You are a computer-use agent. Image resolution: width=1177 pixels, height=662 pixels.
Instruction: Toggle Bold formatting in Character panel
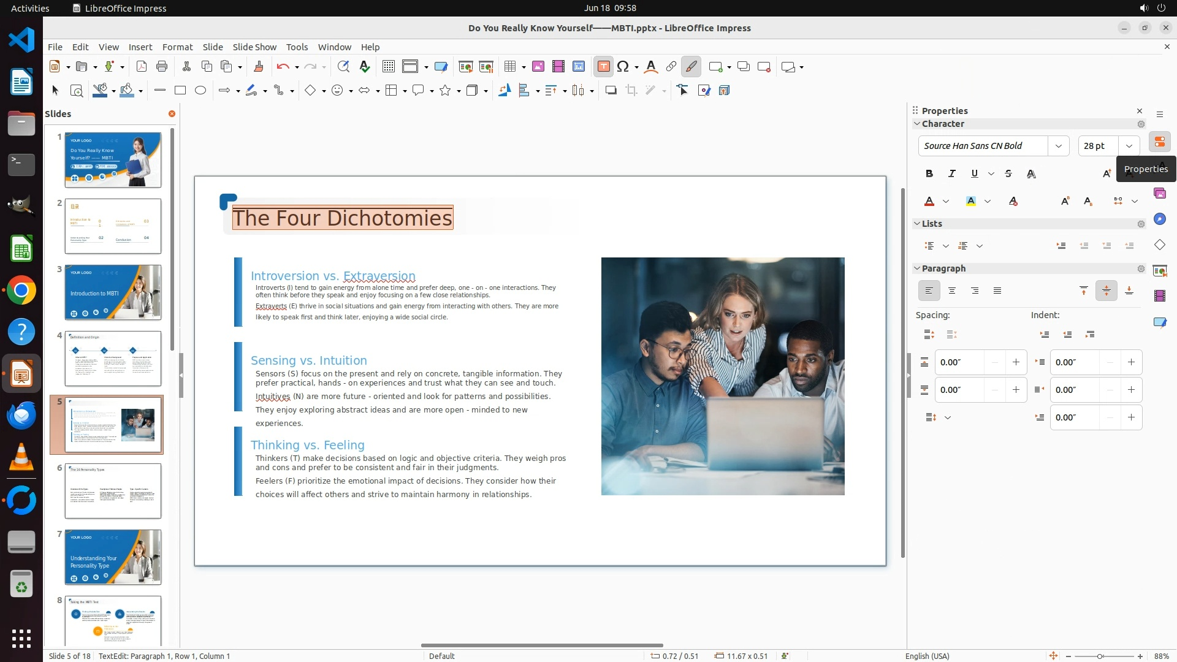[929, 174]
